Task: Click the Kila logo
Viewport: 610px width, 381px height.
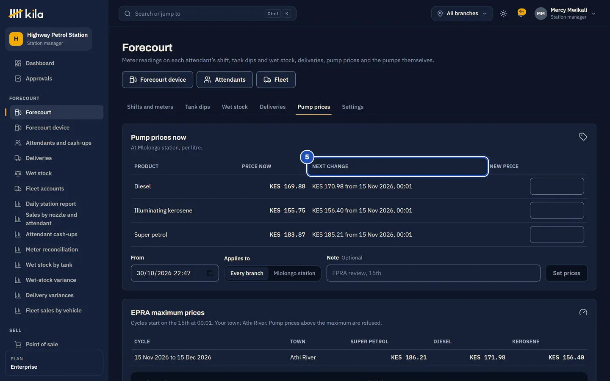Action: click(x=26, y=14)
